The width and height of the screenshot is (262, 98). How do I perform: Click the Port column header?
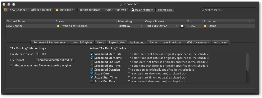[x=194, y=21]
